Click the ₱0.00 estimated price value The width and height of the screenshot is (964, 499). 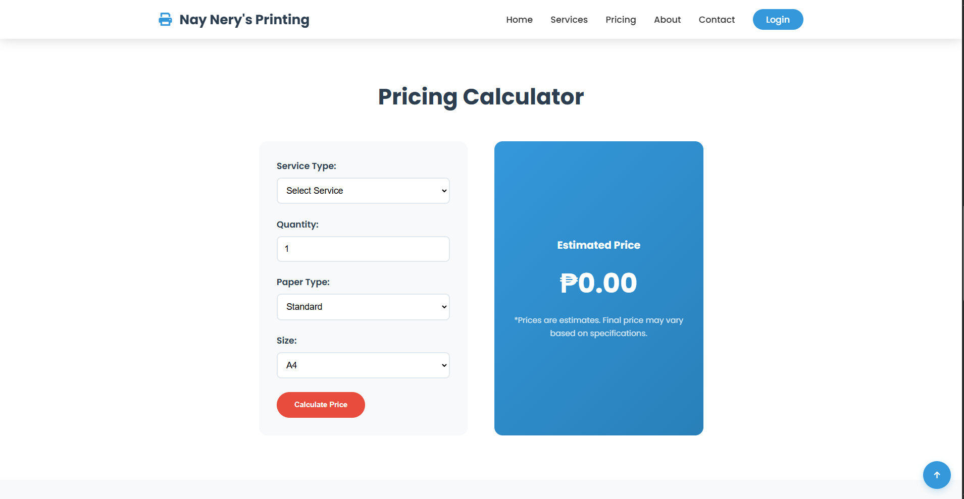coord(598,283)
